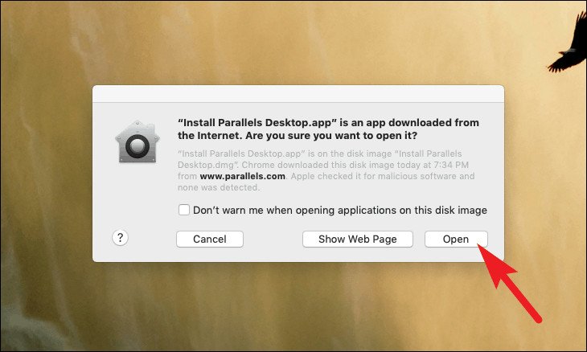Screen dimensions: 587x352
Task: Click the Gatekeeper house security icon
Action: [x=138, y=141]
